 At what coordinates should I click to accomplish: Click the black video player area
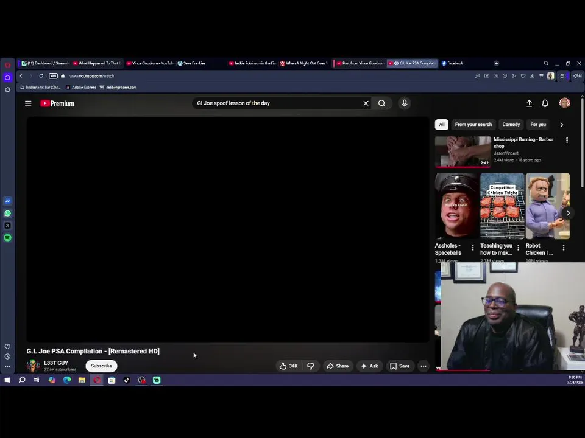(227, 229)
